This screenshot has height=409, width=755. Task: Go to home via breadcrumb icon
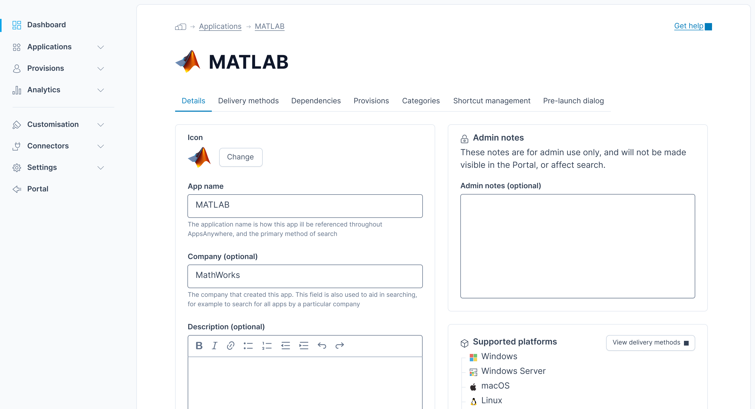181,27
